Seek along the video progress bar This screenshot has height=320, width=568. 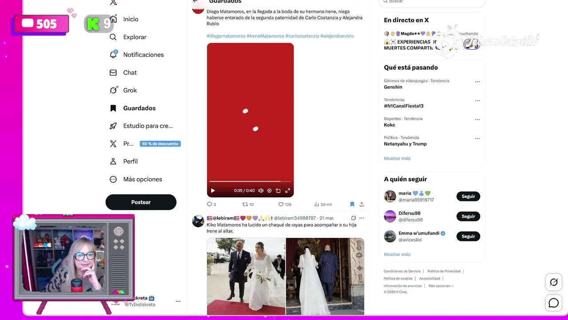click(250, 181)
